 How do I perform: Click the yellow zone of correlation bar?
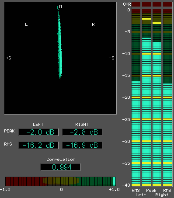click(x=61, y=181)
